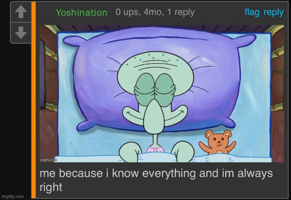291x200 pixels.
Task: Click the imgflip.com watermark at the page corner
Action: [x=12, y=196]
